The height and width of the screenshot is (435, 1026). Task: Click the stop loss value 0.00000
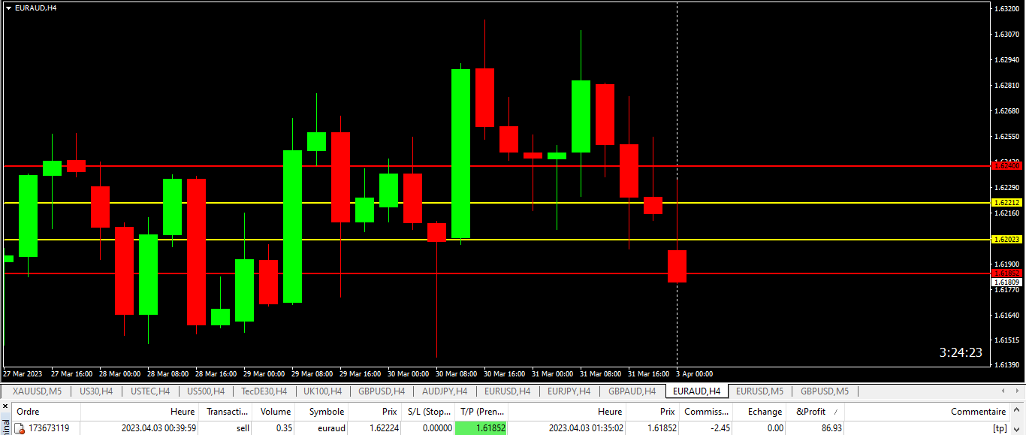(x=436, y=428)
